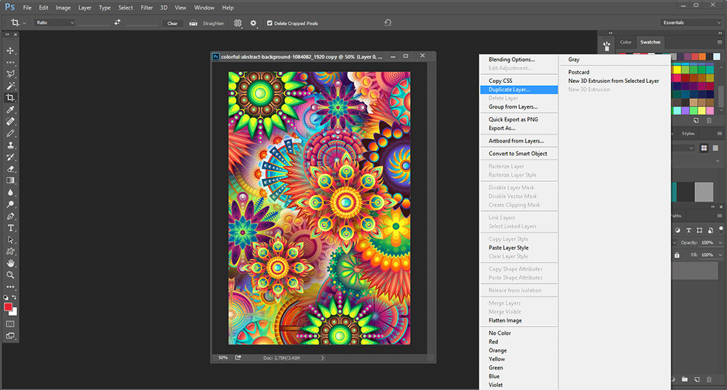Swap crop width and height arrows

[x=117, y=23]
